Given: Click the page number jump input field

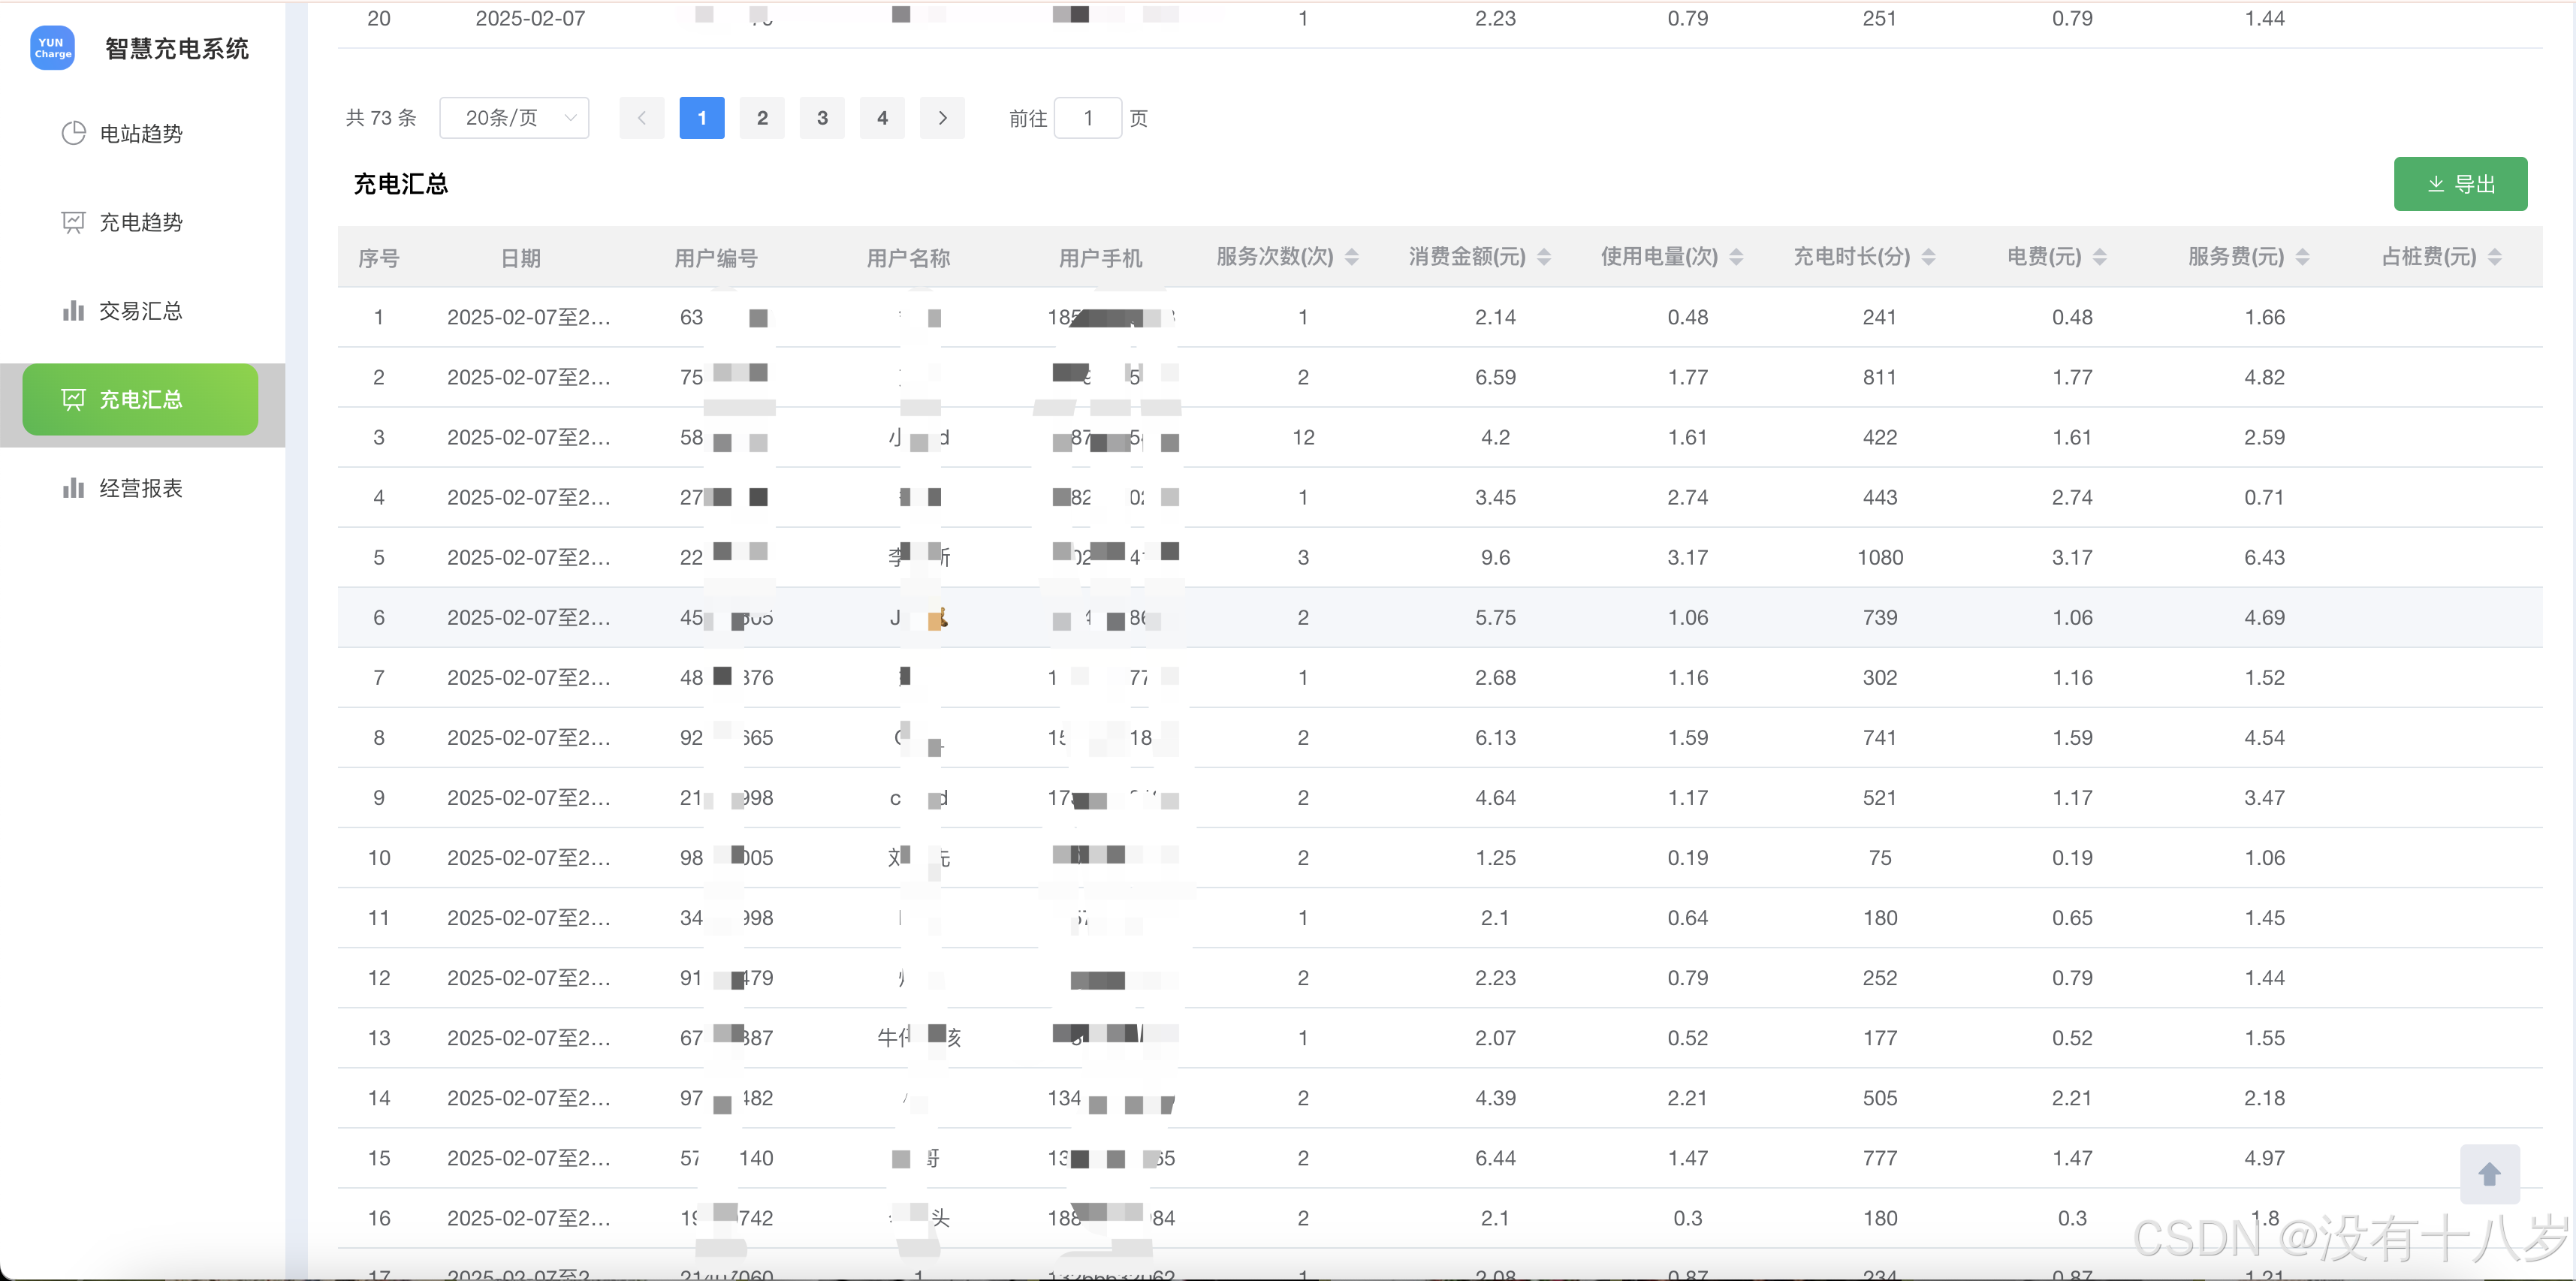Looking at the screenshot, I should click(1088, 118).
